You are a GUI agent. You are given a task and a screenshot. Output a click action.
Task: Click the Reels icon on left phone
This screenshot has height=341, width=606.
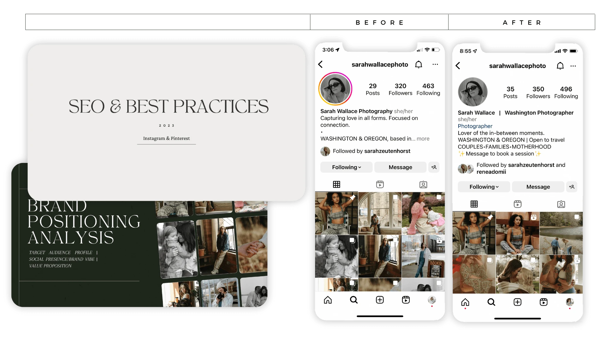pos(380,184)
